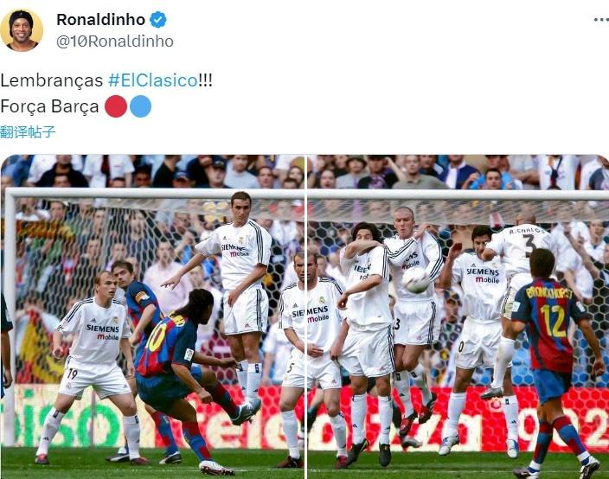The height and width of the screenshot is (479, 609).
Task: Click the R. Carlos number 3 shirt
Action: 522,248
